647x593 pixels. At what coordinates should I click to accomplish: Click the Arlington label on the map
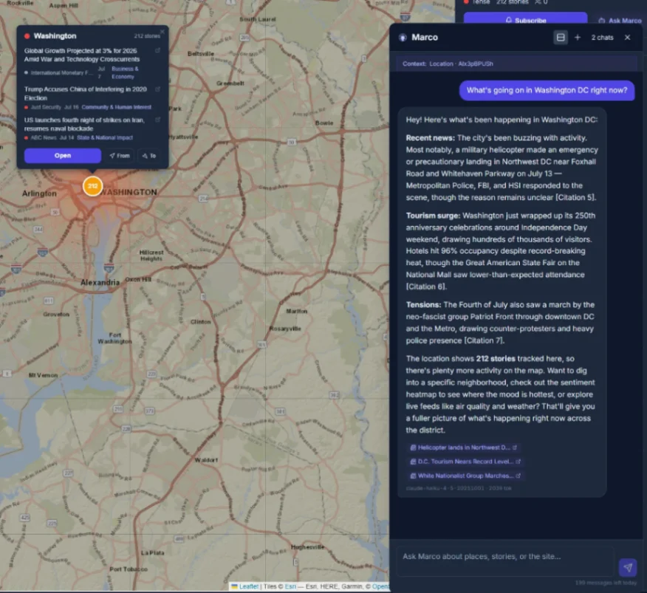coord(39,193)
